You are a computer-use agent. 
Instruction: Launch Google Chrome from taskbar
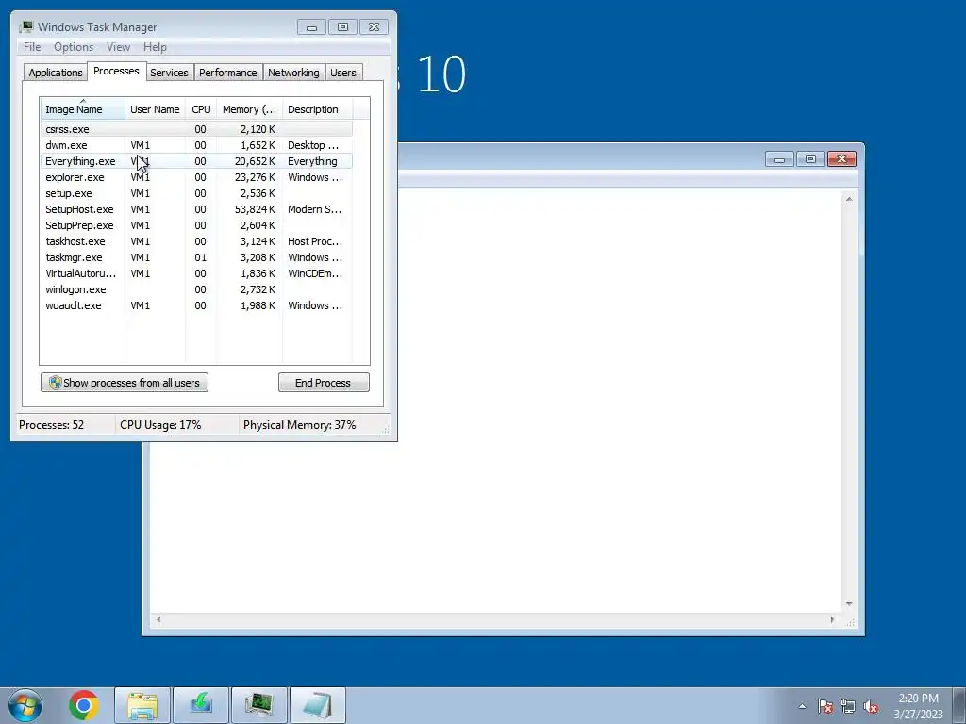(84, 705)
